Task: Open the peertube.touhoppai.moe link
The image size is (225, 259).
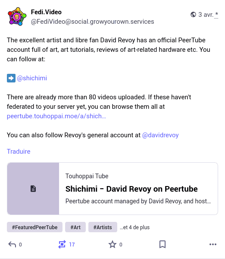Action: (x=56, y=116)
